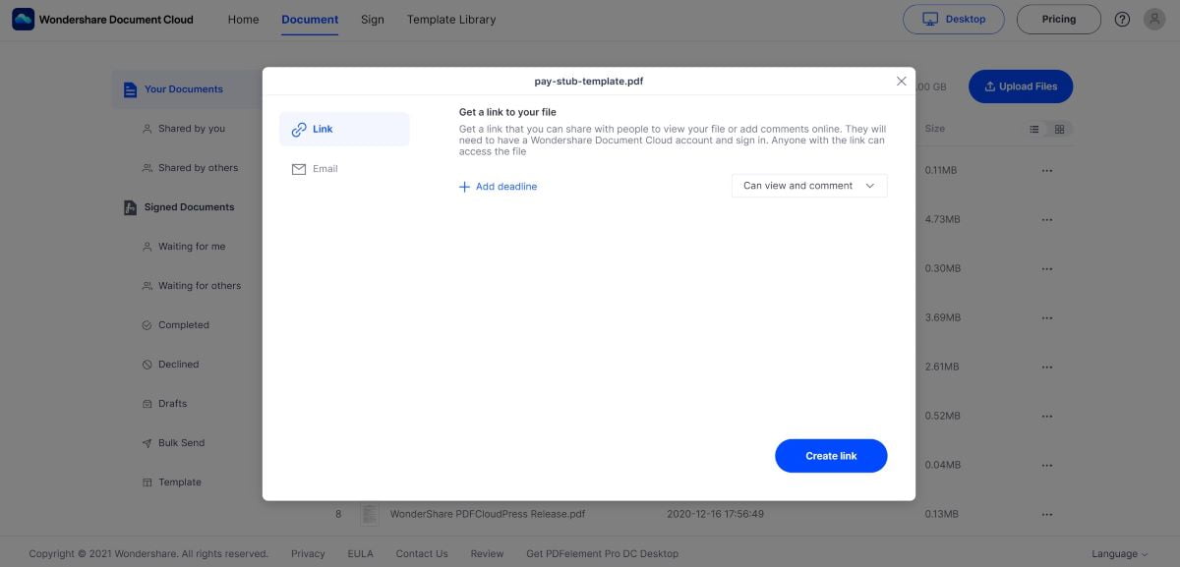Image resolution: width=1180 pixels, height=567 pixels.
Task: Close the pay-stub-template.pdf share dialog
Action: (x=901, y=81)
